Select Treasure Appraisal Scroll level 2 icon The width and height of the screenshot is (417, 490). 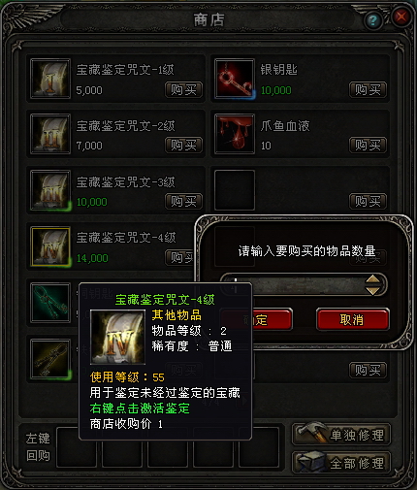point(50,134)
